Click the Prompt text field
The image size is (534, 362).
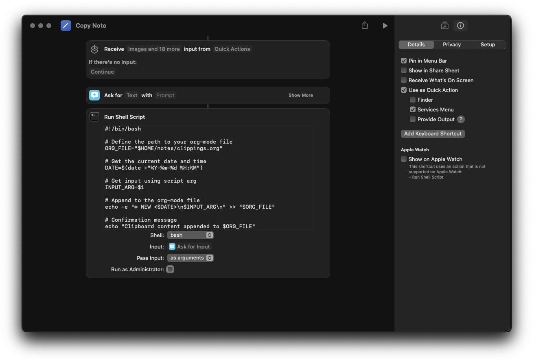pyautogui.click(x=165, y=95)
